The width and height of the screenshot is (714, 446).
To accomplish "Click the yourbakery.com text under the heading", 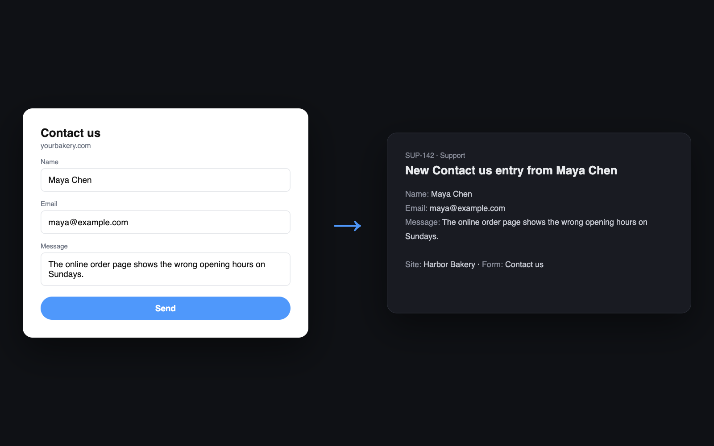I will point(66,146).
